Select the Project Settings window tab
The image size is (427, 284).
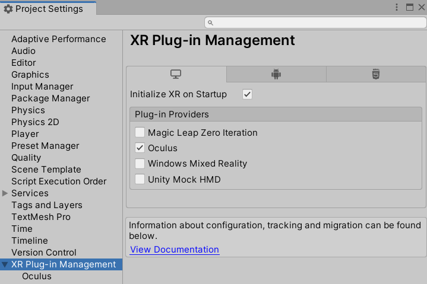pyautogui.click(x=48, y=8)
